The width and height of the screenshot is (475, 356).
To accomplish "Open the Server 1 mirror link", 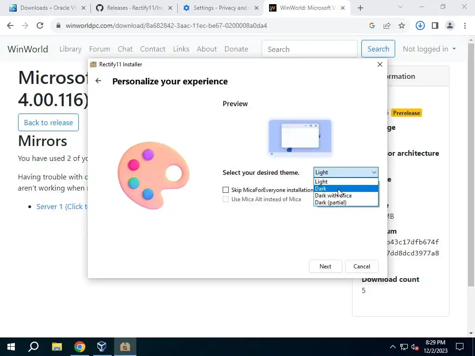I will 62,207.
